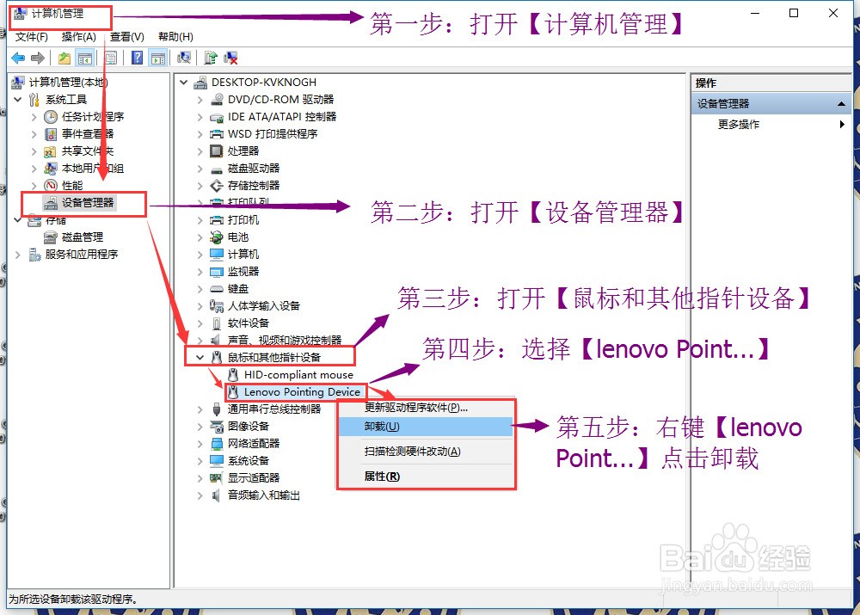Expand 通用串行总线控制器 category

coord(200,409)
